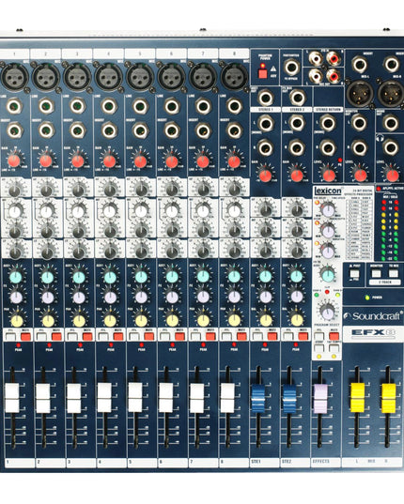Click the blue STE2 fader
The height and width of the screenshot is (504, 404).
(x=289, y=398)
